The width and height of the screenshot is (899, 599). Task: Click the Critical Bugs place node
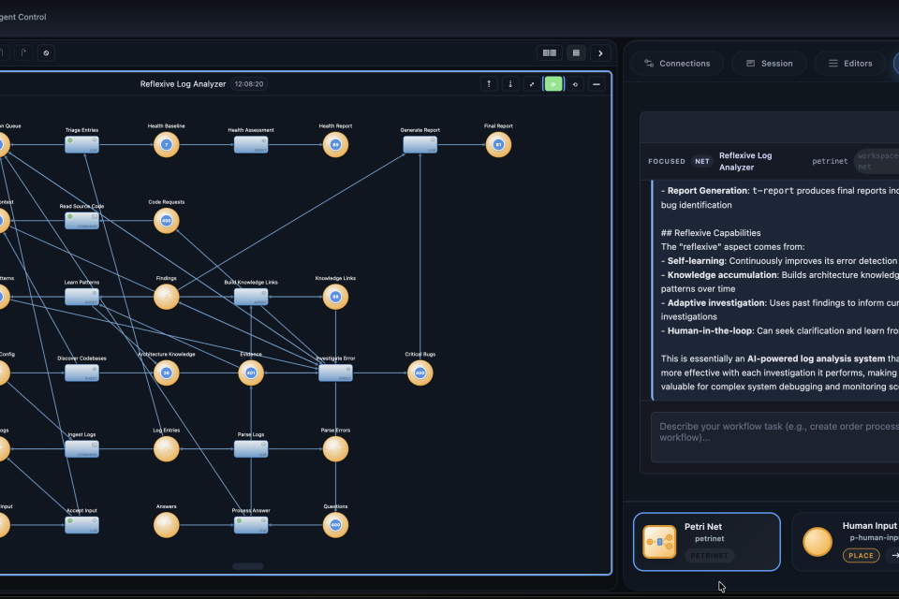(420, 373)
